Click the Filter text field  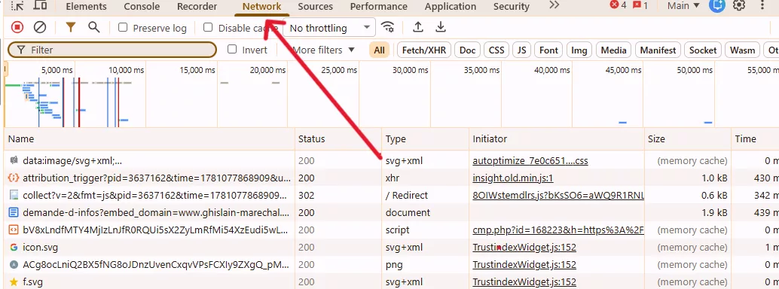click(x=112, y=50)
